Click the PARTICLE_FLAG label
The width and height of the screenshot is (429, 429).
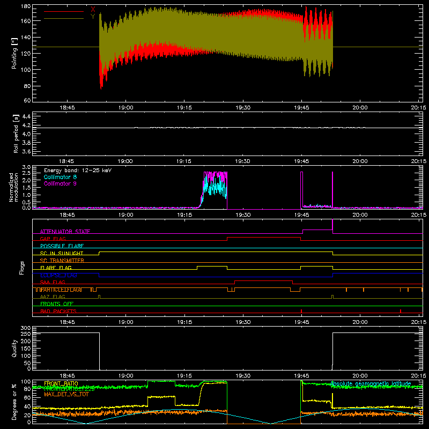(61, 290)
